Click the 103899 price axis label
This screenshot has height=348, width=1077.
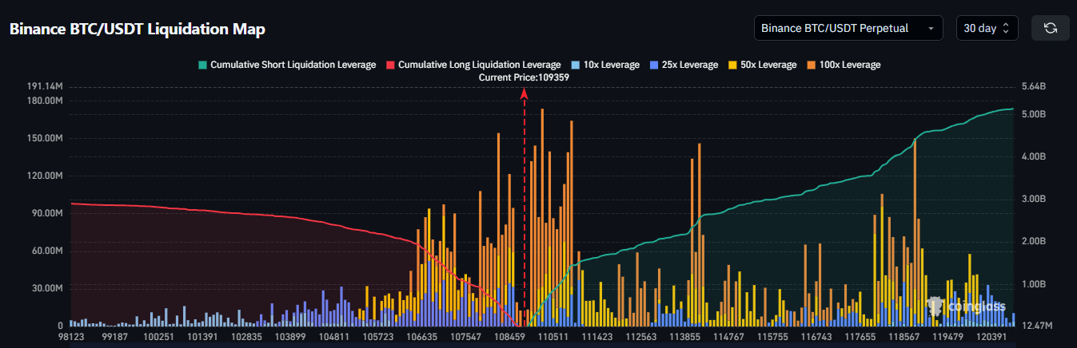coord(291,338)
